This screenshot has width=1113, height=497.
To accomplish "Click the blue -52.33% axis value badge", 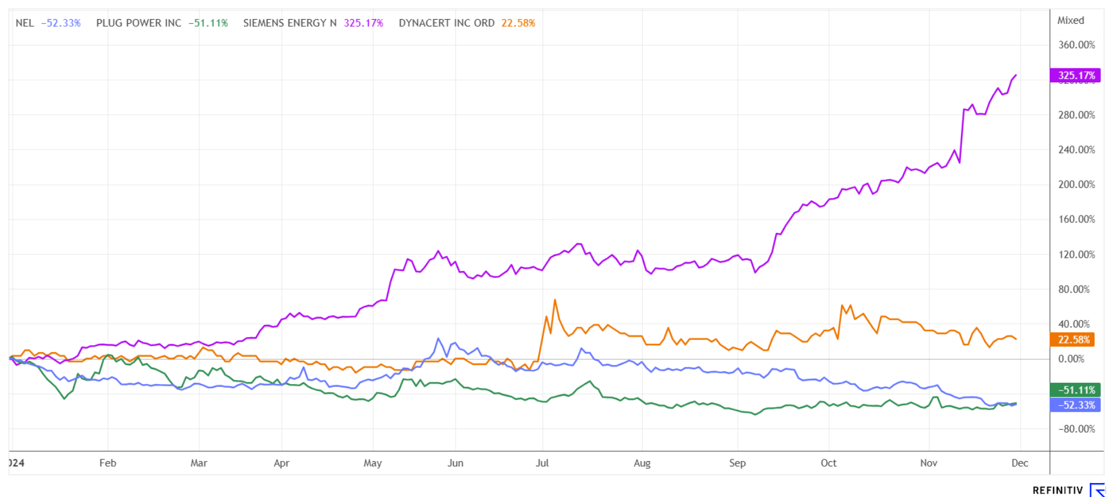I will [x=1075, y=405].
